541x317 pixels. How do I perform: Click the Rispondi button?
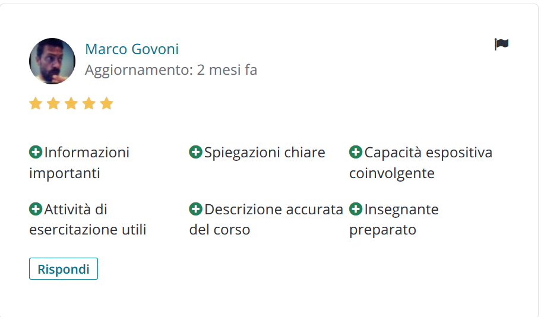pos(64,269)
